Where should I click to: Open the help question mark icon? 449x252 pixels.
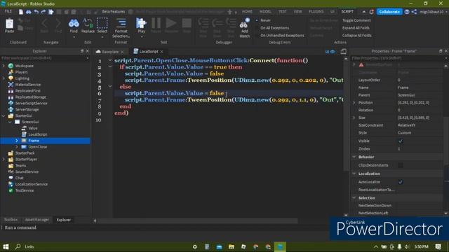[x=407, y=12]
